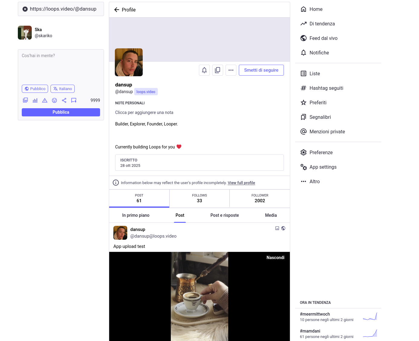
Task: Open the Pubblico visibility selector
Action: coord(35,89)
